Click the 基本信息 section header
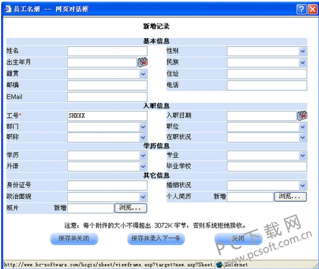This screenshot has height=269, width=319. pyautogui.click(x=156, y=41)
